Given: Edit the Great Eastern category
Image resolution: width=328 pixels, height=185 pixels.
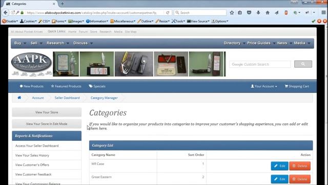Looking at the screenshot, I should [x=279, y=179].
